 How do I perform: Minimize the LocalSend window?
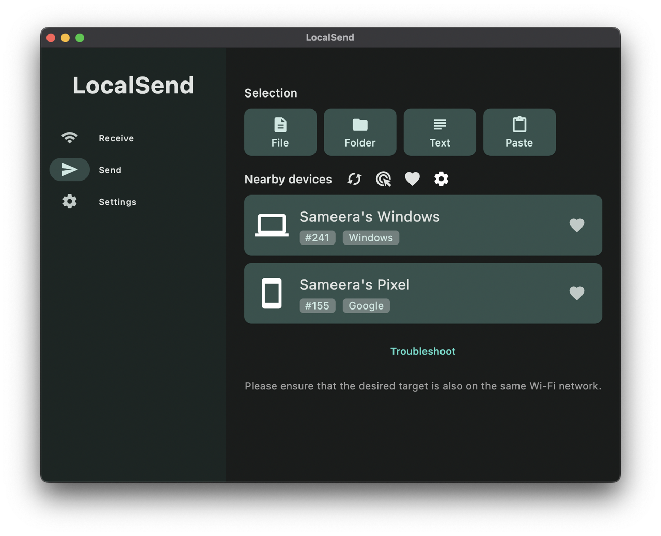(x=65, y=38)
